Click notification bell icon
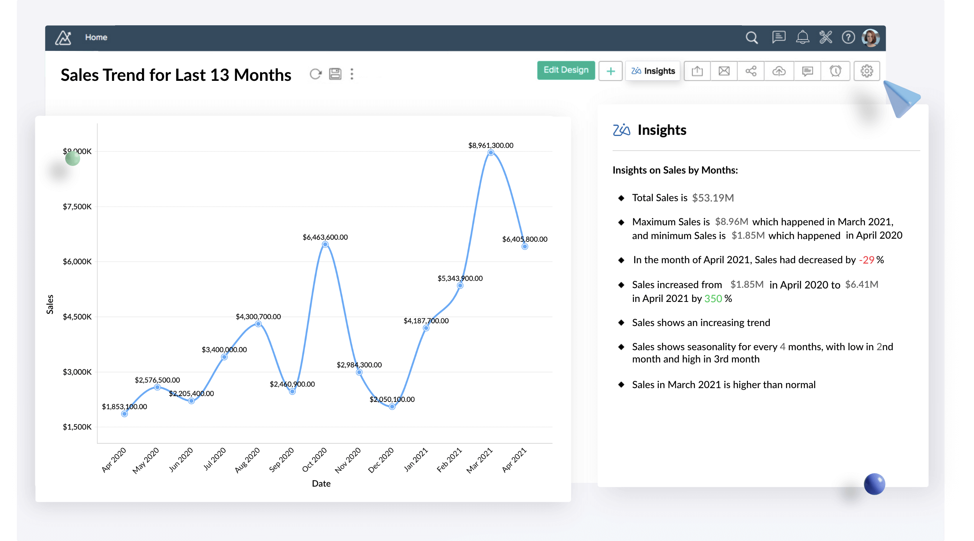The image size is (974, 541). tap(801, 37)
